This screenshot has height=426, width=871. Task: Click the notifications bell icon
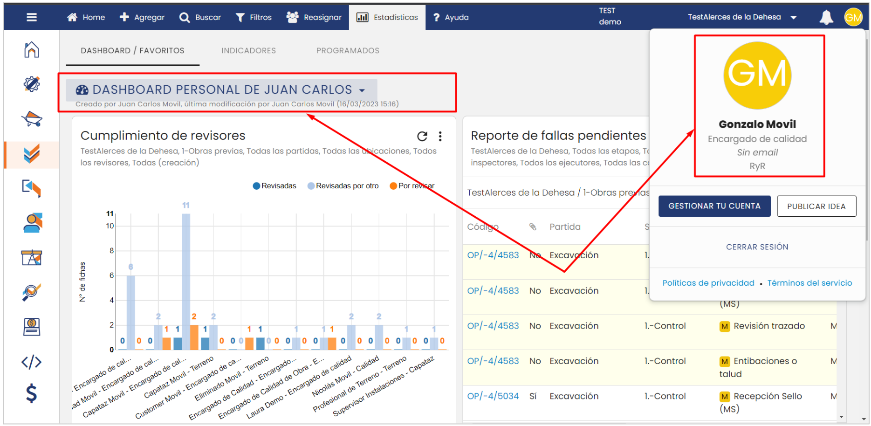pos(826,17)
